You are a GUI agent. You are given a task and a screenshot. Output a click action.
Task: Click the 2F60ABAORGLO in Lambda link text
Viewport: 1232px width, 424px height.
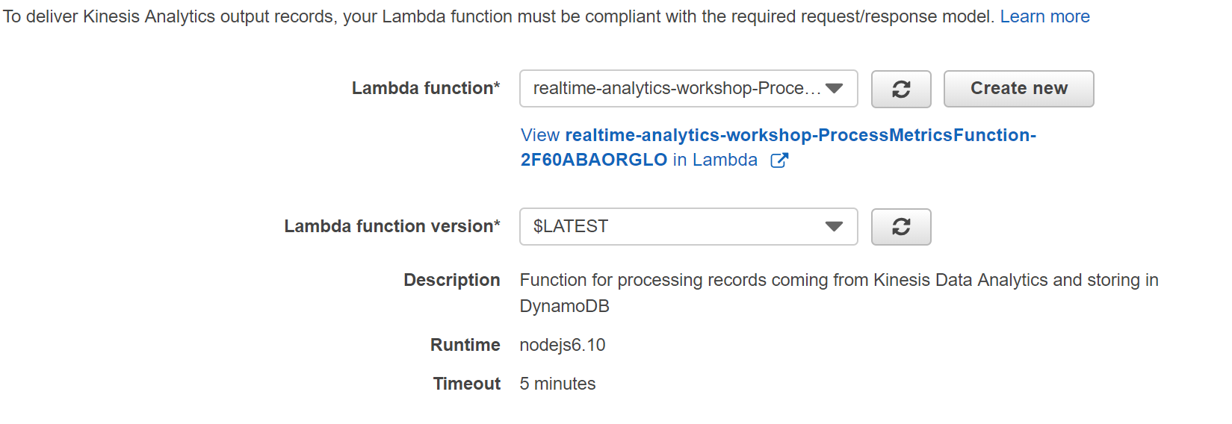pyautogui.click(x=639, y=160)
